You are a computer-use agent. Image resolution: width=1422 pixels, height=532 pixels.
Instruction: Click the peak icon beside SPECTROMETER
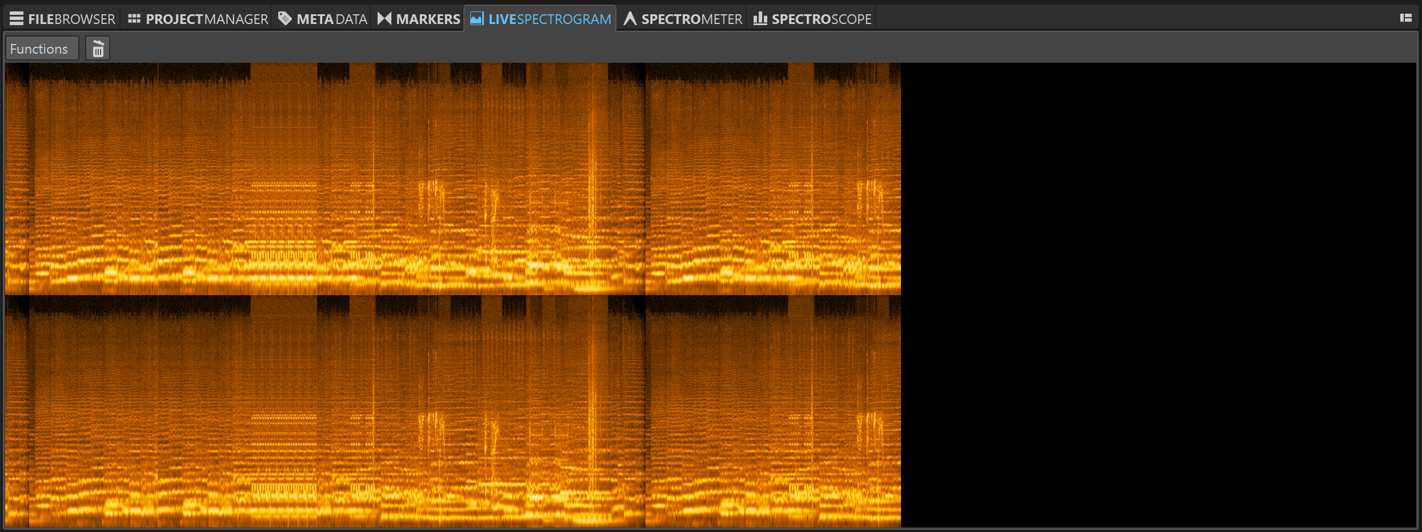(630, 18)
